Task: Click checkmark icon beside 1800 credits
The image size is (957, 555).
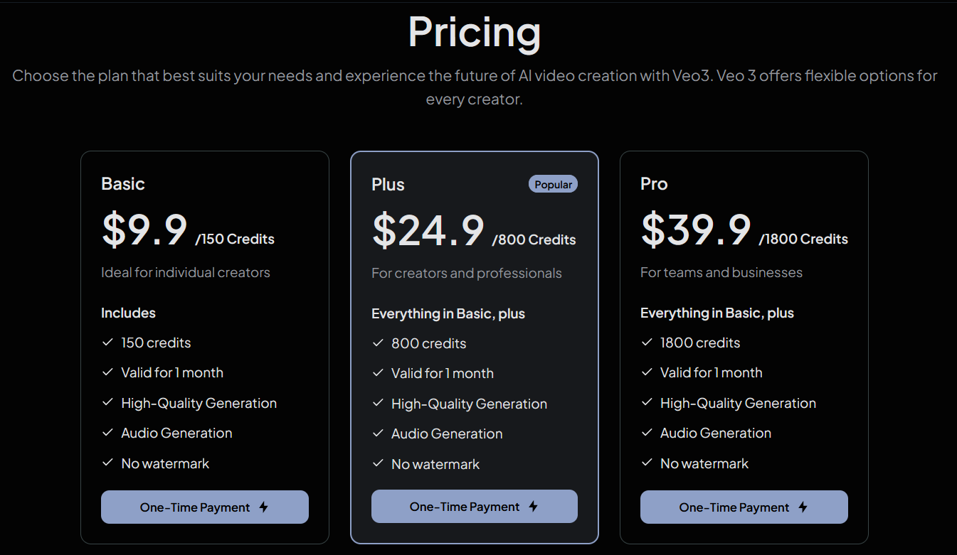Action: [647, 343]
